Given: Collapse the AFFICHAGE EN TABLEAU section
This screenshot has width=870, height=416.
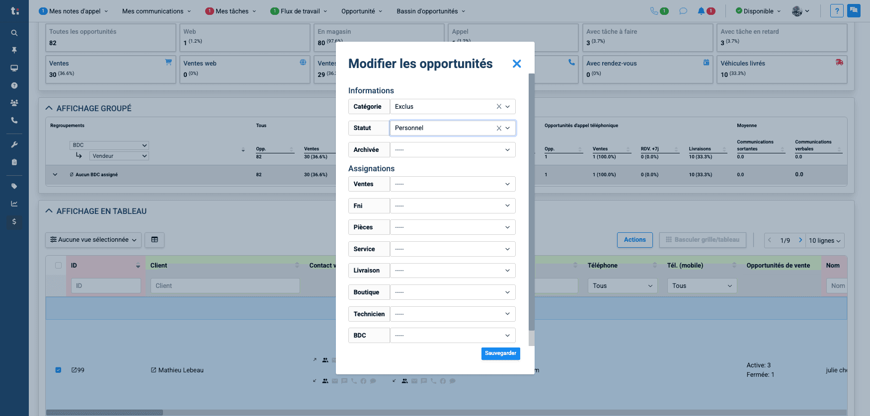Looking at the screenshot, I should coord(49,211).
